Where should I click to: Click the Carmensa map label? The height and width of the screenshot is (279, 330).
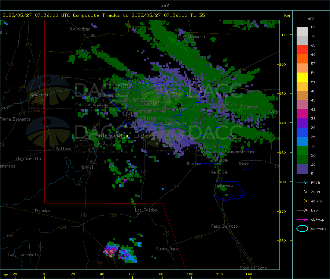[x=224, y=186]
